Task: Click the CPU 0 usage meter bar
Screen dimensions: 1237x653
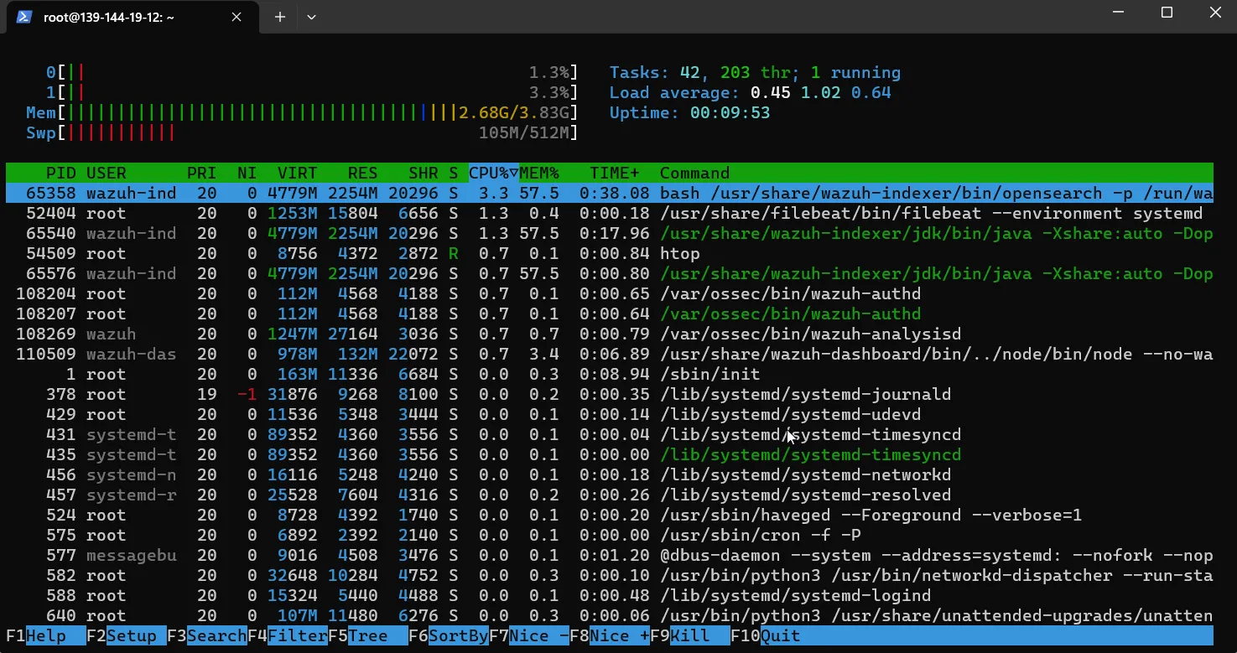Action: coord(312,72)
